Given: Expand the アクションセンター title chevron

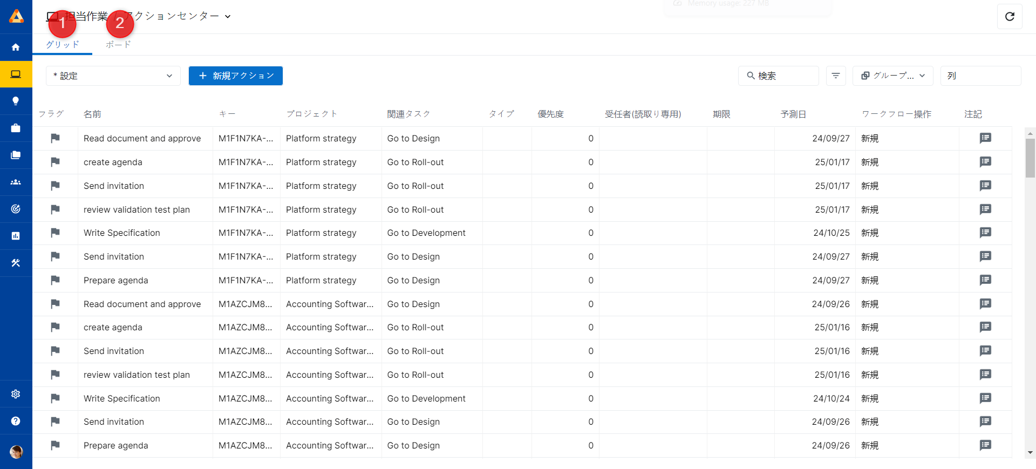Looking at the screenshot, I should coord(228,17).
